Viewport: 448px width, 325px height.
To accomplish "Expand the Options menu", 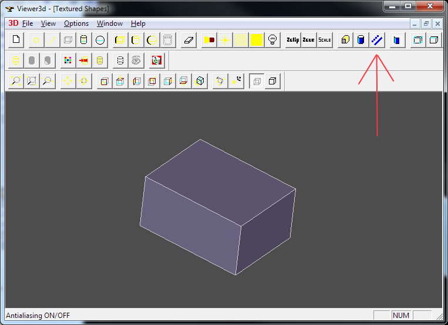I will click(76, 23).
